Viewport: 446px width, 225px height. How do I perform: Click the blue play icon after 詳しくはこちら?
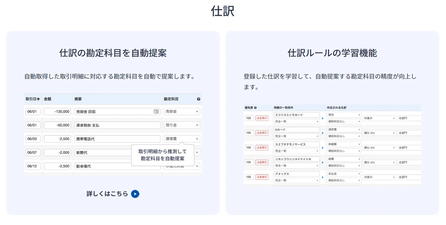tap(135, 193)
